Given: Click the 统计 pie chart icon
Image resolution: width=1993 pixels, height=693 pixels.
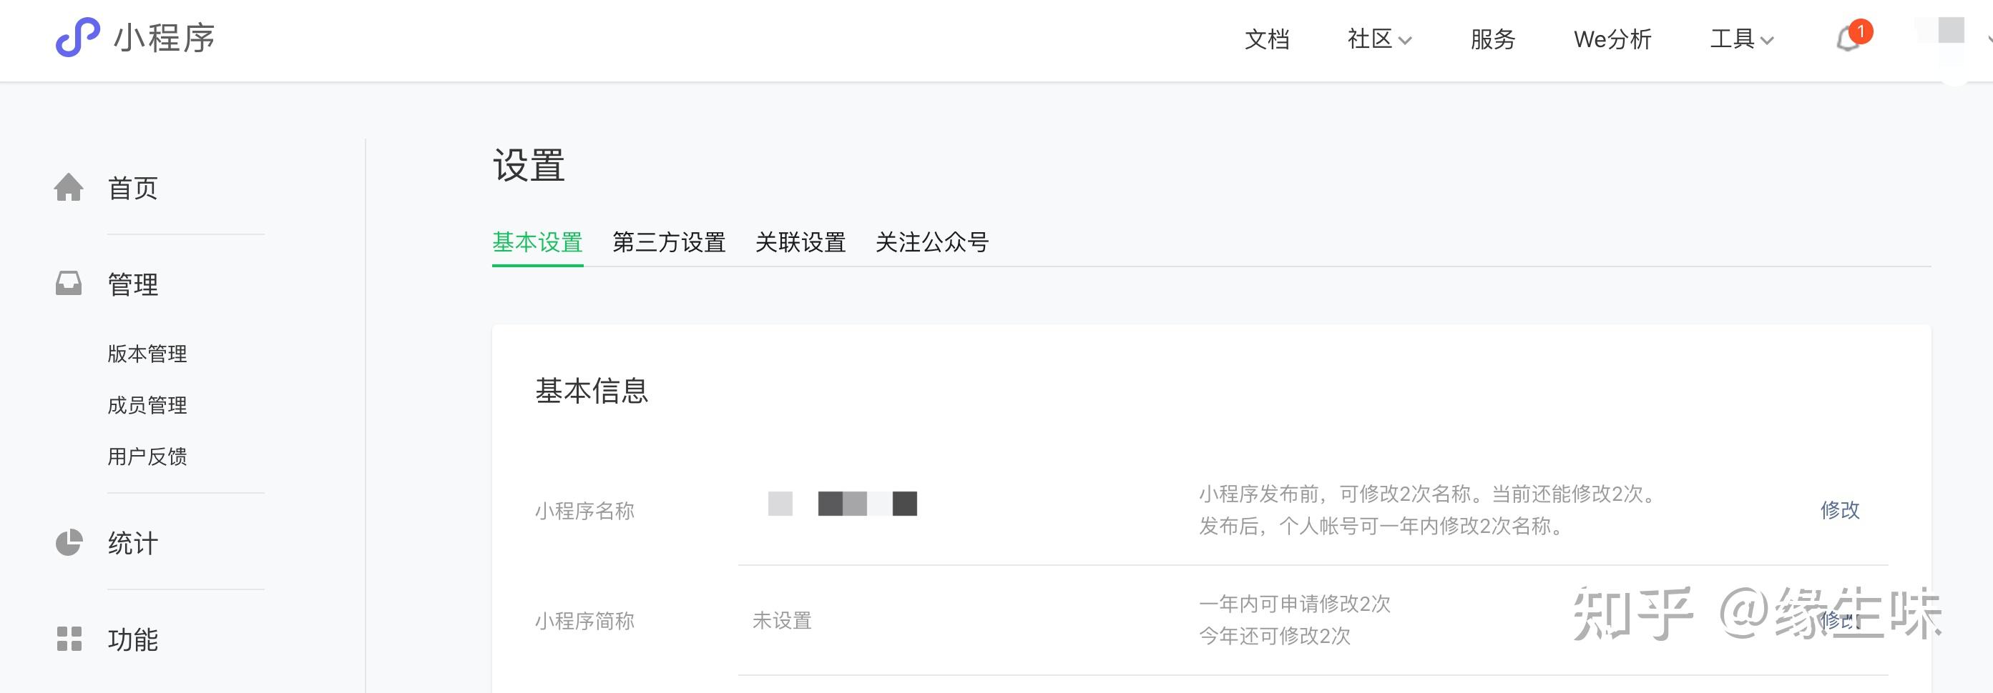Looking at the screenshot, I should [x=69, y=542].
